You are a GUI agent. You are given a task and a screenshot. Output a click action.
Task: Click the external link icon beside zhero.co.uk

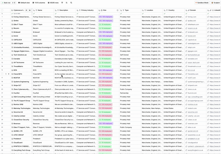pos(186,89)
